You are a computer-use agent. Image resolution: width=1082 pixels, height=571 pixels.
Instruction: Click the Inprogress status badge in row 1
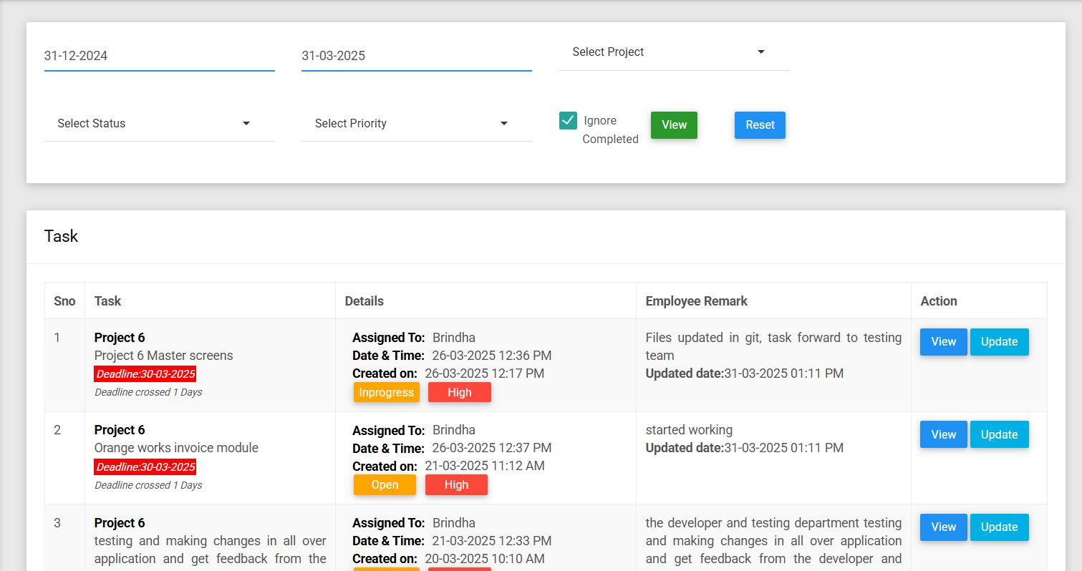(x=387, y=393)
